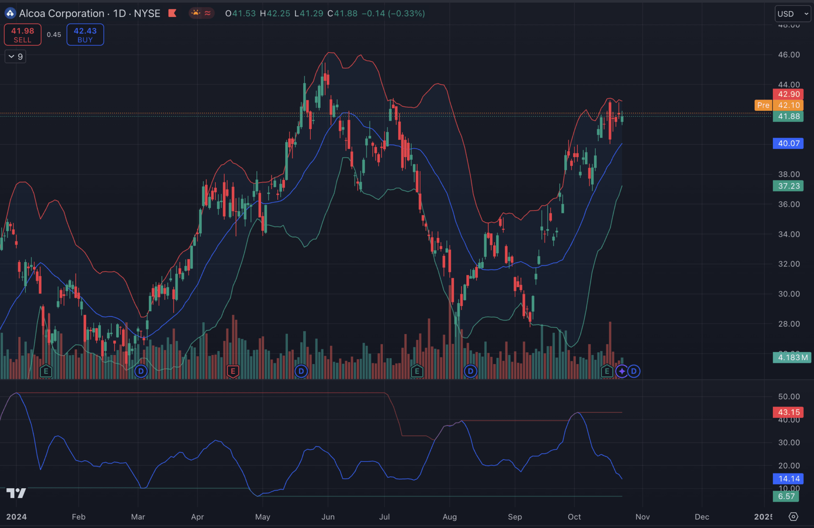This screenshot has height=528, width=814.
Task: Click the 46.00 price axis label
Action: pos(789,55)
